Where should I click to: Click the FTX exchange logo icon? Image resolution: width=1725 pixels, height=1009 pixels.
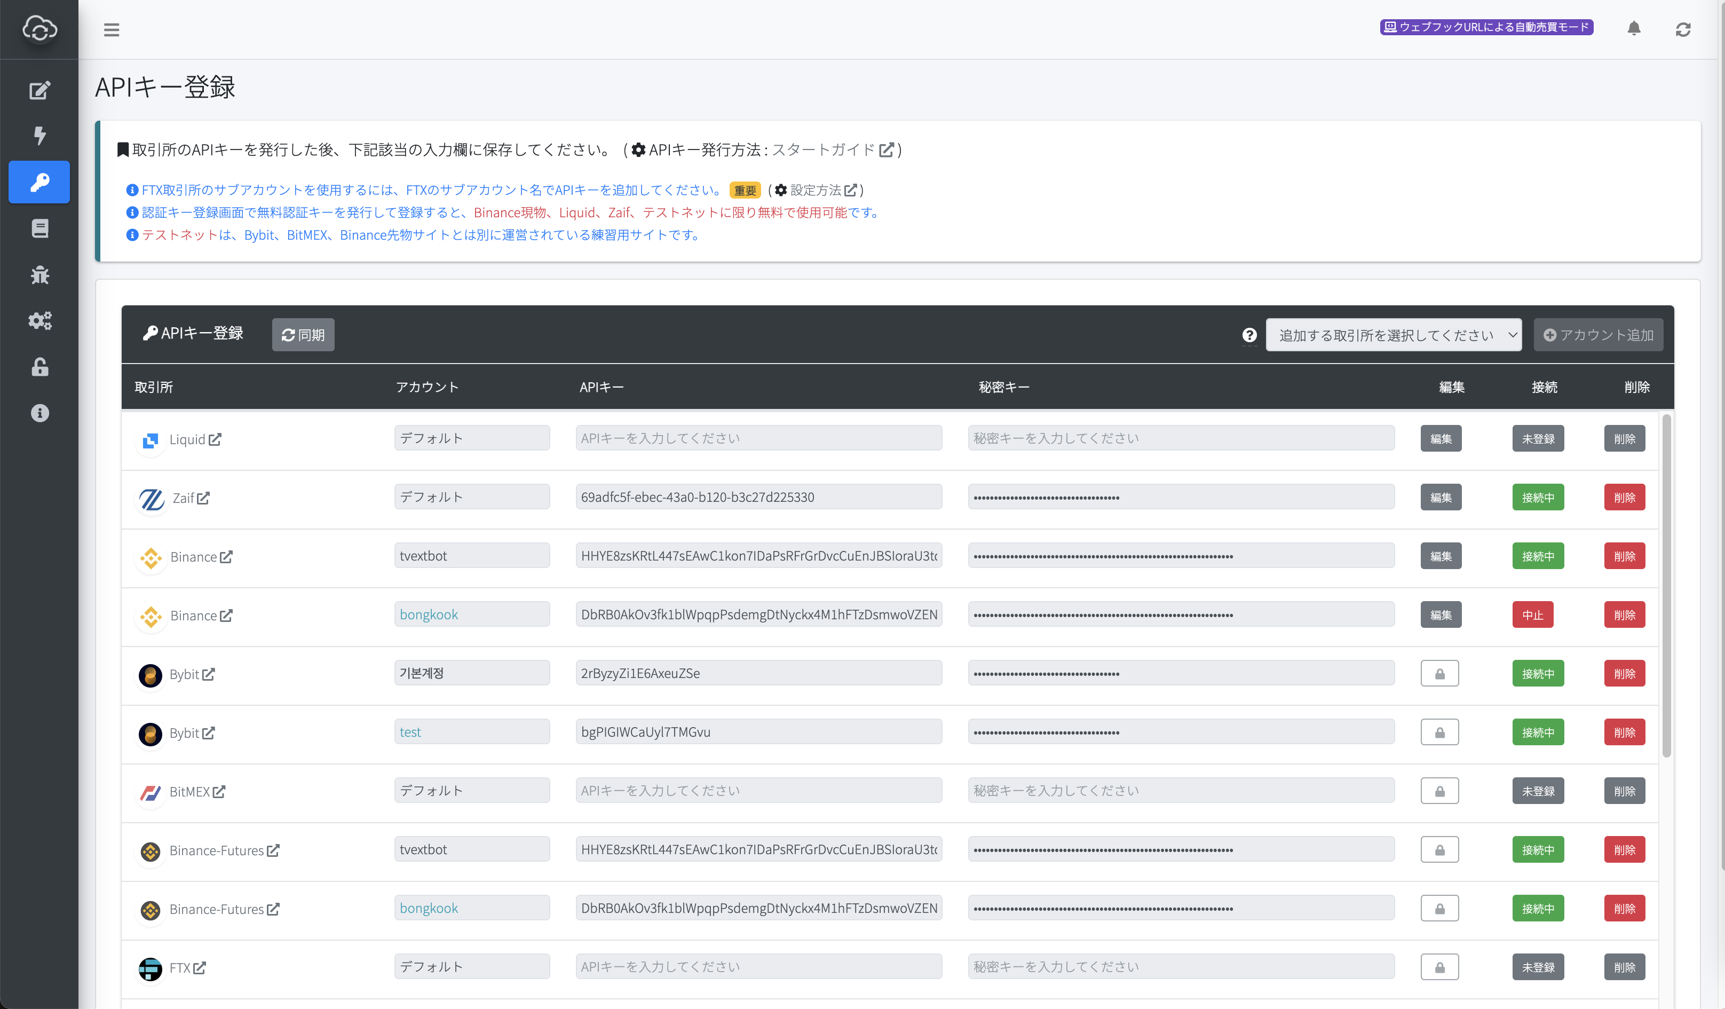click(151, 968)
